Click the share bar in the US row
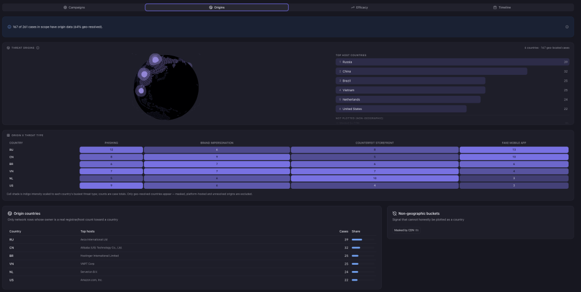Image resolution: width=581 pixels, height=292 pixels. [363, 280]
